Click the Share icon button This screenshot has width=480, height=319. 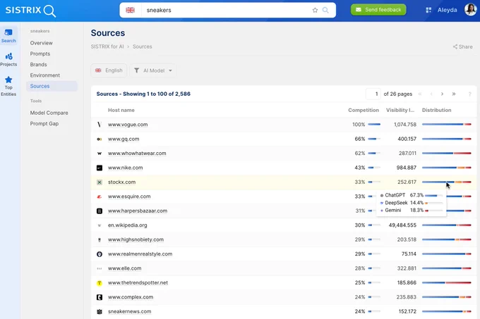click(x=462, y=46)
